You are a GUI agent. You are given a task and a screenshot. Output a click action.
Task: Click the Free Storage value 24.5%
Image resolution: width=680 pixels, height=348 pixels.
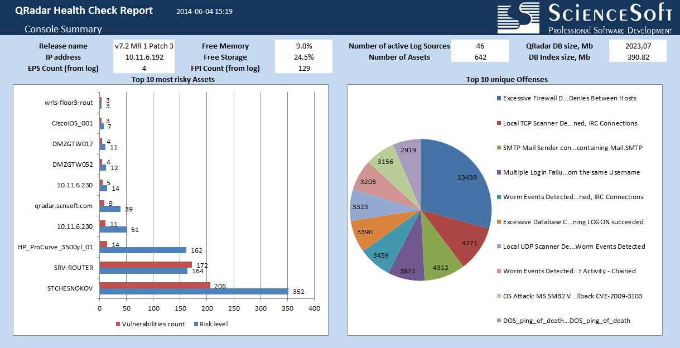coord(303,57)
